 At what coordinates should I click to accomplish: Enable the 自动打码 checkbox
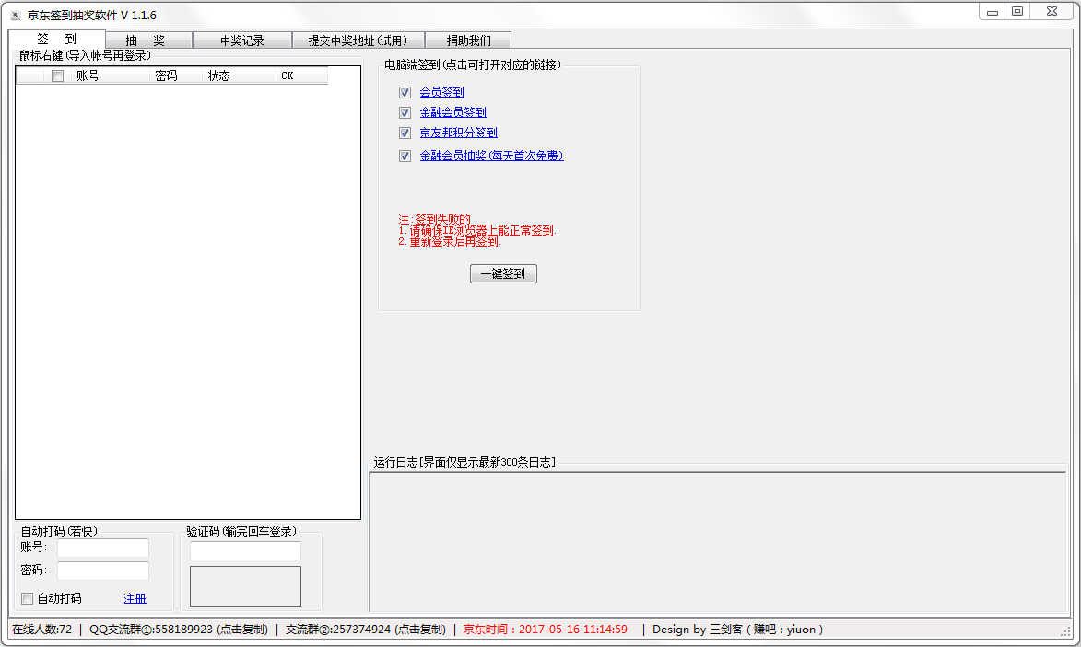point(27,598)
